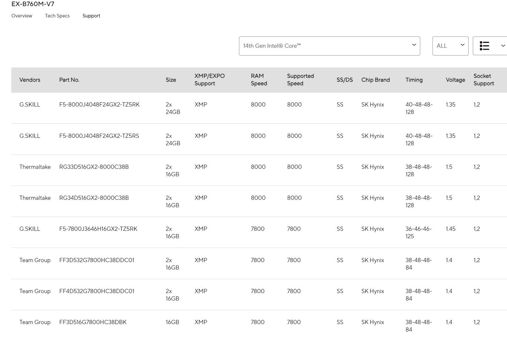
Task: Click the EX-B760M-V7 product title
Action: pyautogui.click(x=33, y=4)
